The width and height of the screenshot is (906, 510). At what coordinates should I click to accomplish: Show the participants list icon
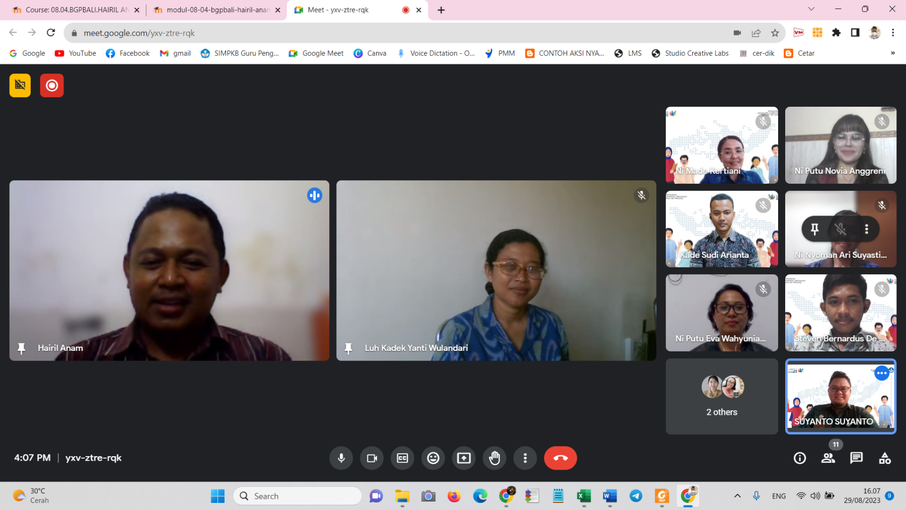[828, 458]
